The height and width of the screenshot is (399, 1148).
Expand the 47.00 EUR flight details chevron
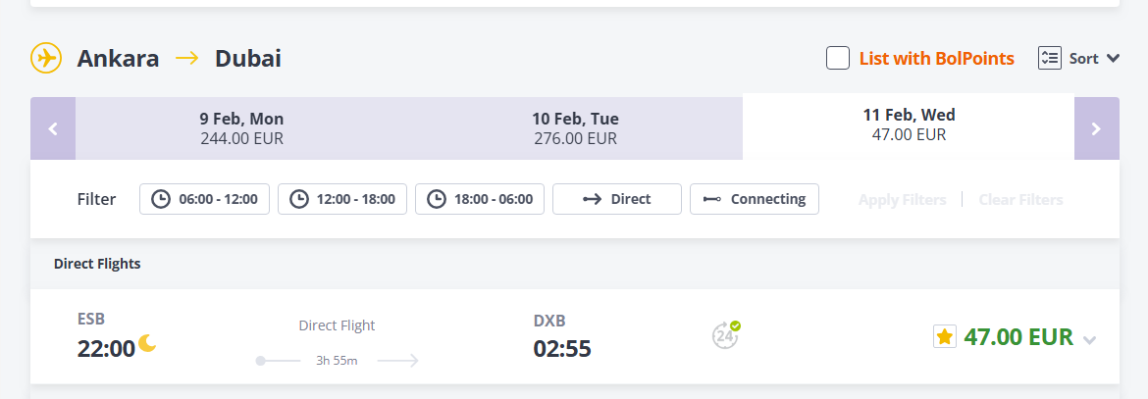click(1089, 340)
